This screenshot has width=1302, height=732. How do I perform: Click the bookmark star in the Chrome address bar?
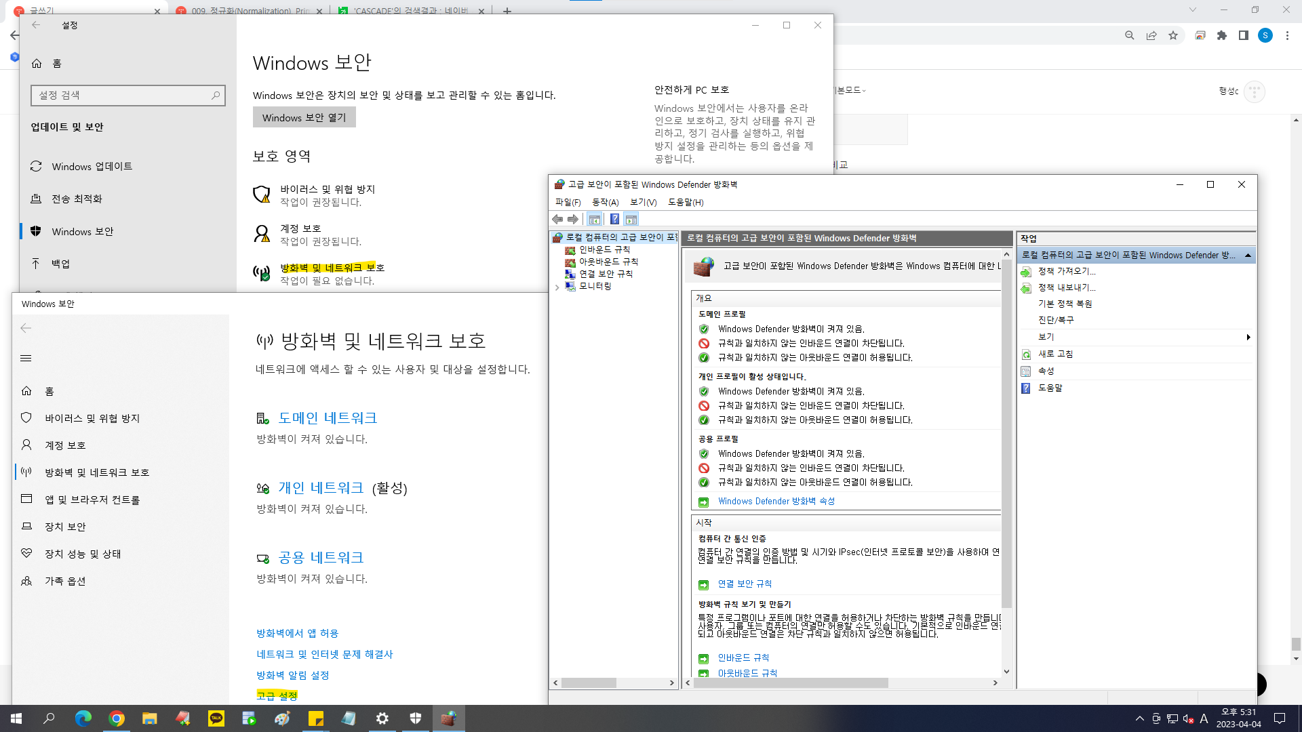[x=1173, y=35]
